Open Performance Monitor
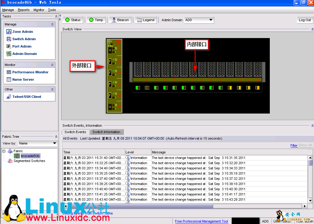This screenshot has height=224, width=314. [x=30, y=72]
